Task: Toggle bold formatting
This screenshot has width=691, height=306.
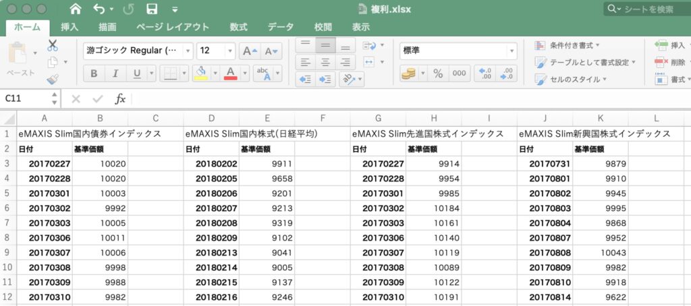Action: click(x=94, y=73)
